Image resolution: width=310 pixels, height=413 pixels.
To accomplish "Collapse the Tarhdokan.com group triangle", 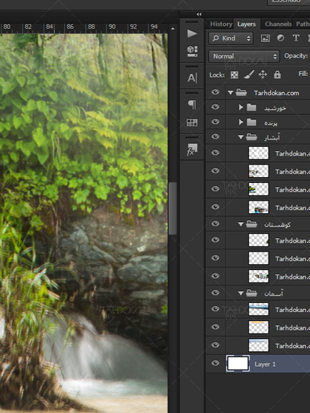I will point(230,93).
